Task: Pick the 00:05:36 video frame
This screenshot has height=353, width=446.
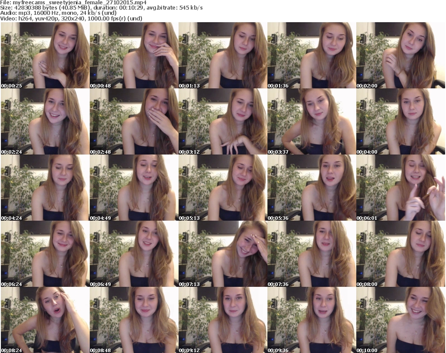Action: click(x=312, y=188)
